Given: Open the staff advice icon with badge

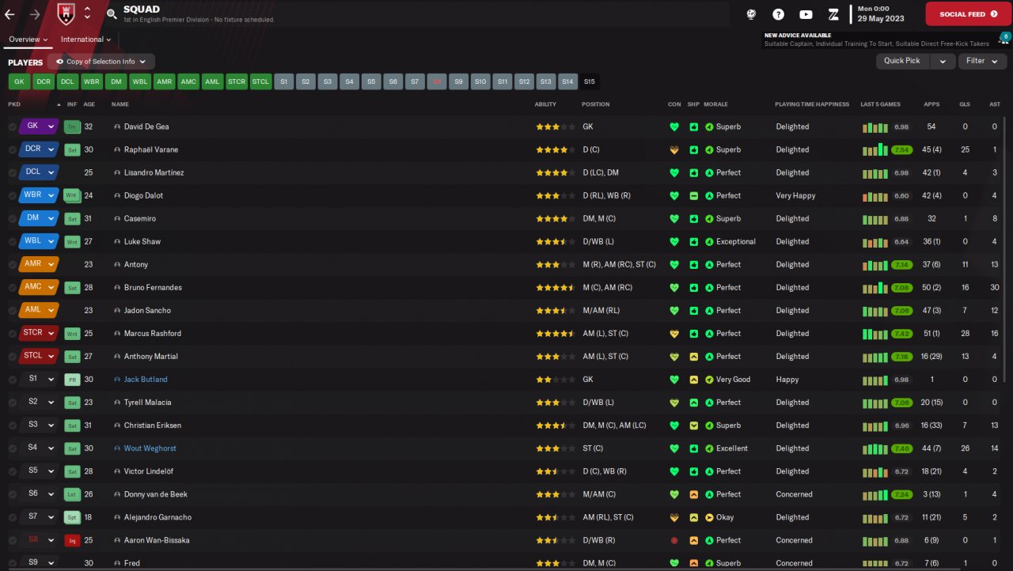Looking at the screenshot, I should pyautogui.click(x=1004, y=39).
